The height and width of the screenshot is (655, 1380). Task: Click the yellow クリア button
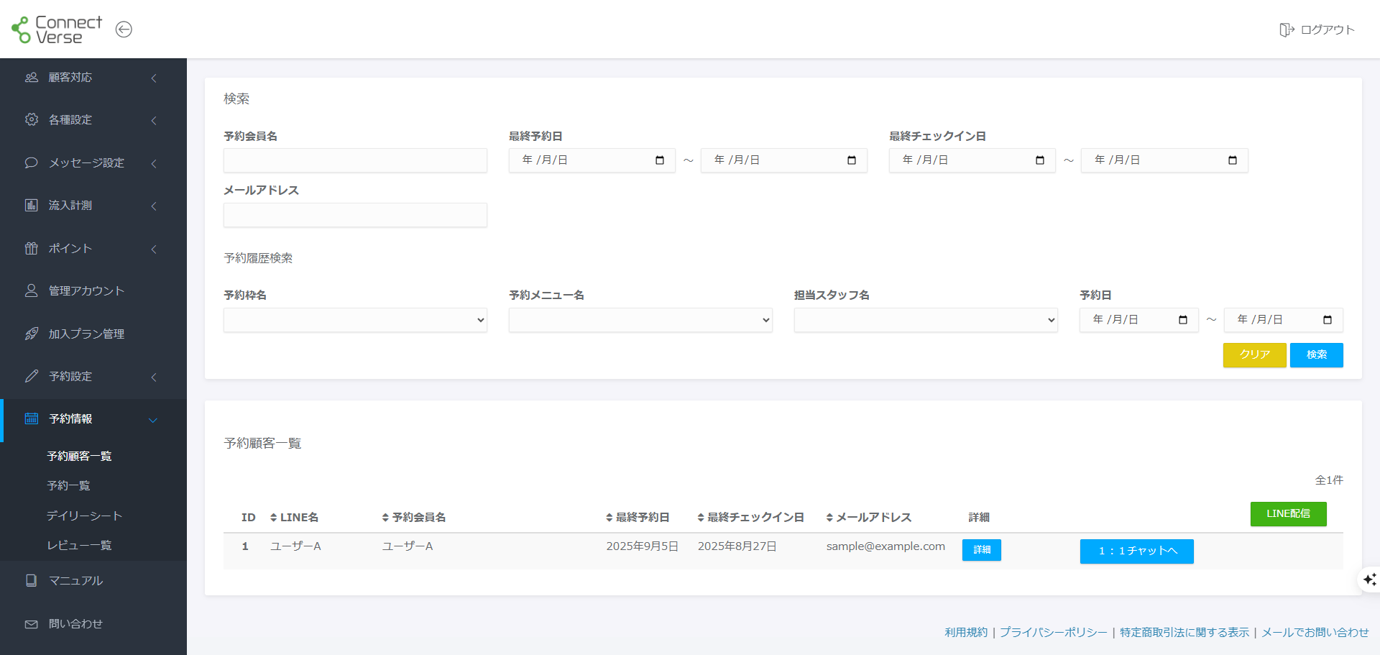pyautogui.click(x=1254, y=354)
